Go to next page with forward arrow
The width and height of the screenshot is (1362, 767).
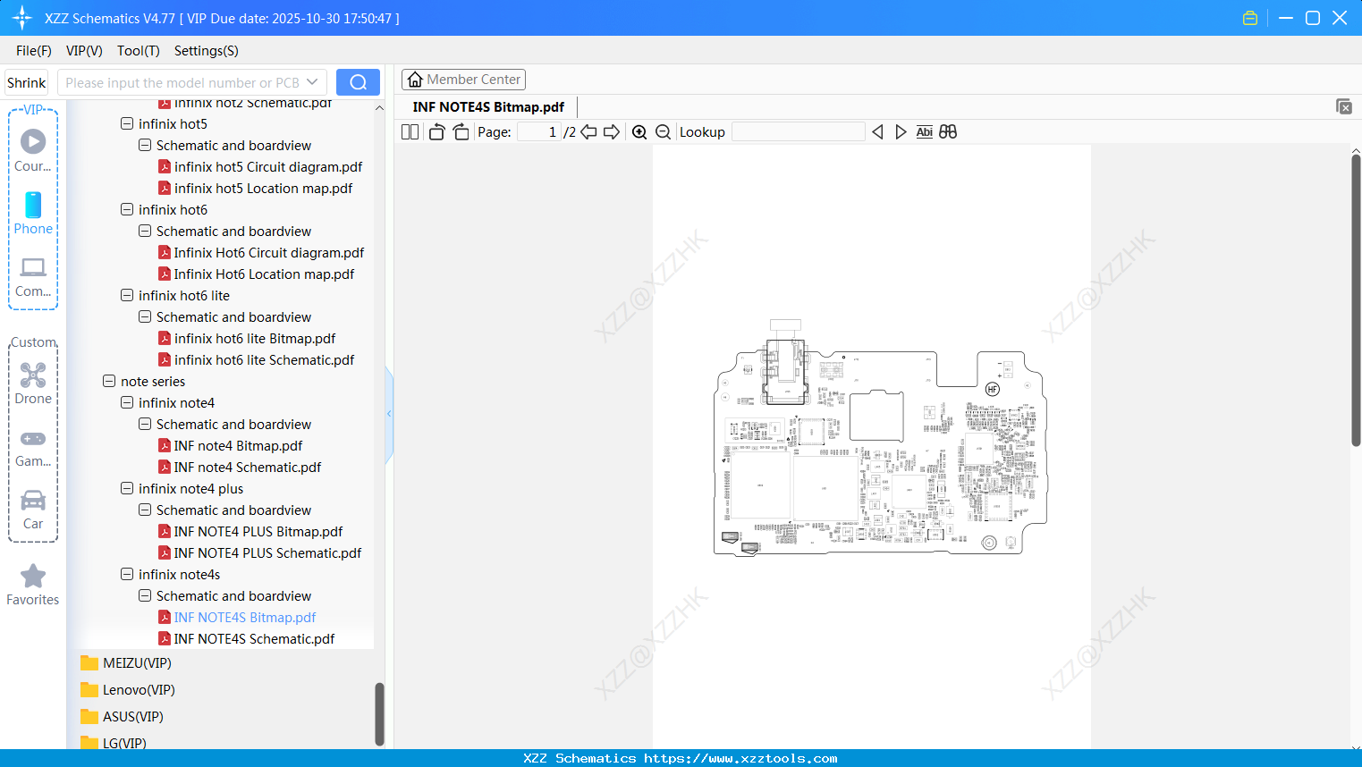[x=612, y=131]
